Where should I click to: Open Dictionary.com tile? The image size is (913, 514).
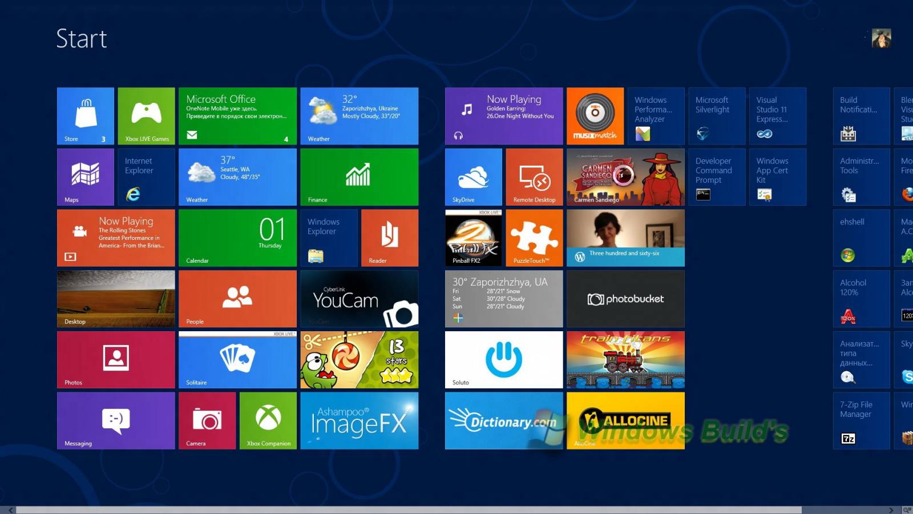coord(504,420)
